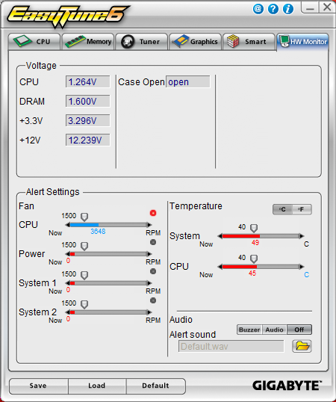Click the Power fan threshold slider handle
The height and width of the screenshot is (402, 336).
(x=84, y=246)
